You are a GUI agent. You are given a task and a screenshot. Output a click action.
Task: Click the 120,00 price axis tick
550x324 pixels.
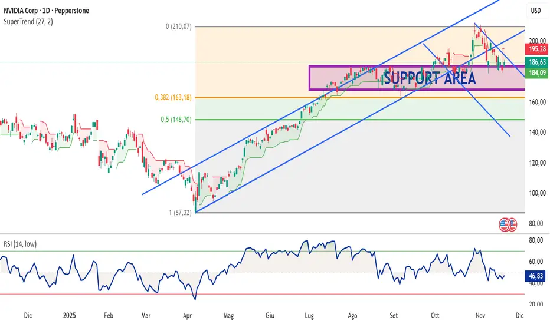[537, 163]
